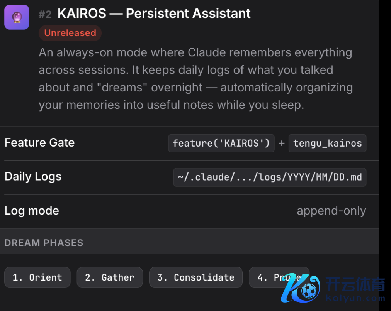
Task: Select the 1. Orient phase chip
Action: click(x=37, y=277)
